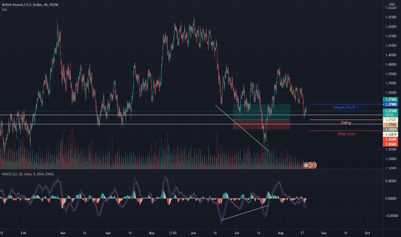Image resolution: width=401 pixels, height=237 pixels.
Task: Click the Sep label on time axis
Action: click(324, 233)
